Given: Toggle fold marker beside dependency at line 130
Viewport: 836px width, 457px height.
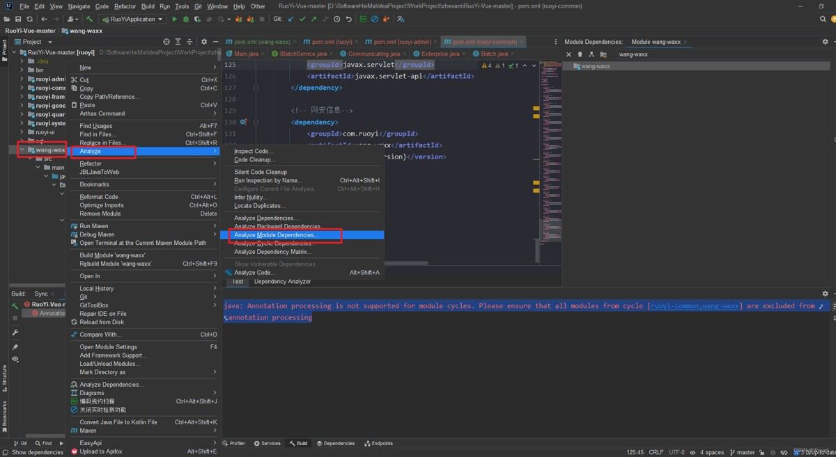Looking at the screenshot, I should (x=256, y=122).
